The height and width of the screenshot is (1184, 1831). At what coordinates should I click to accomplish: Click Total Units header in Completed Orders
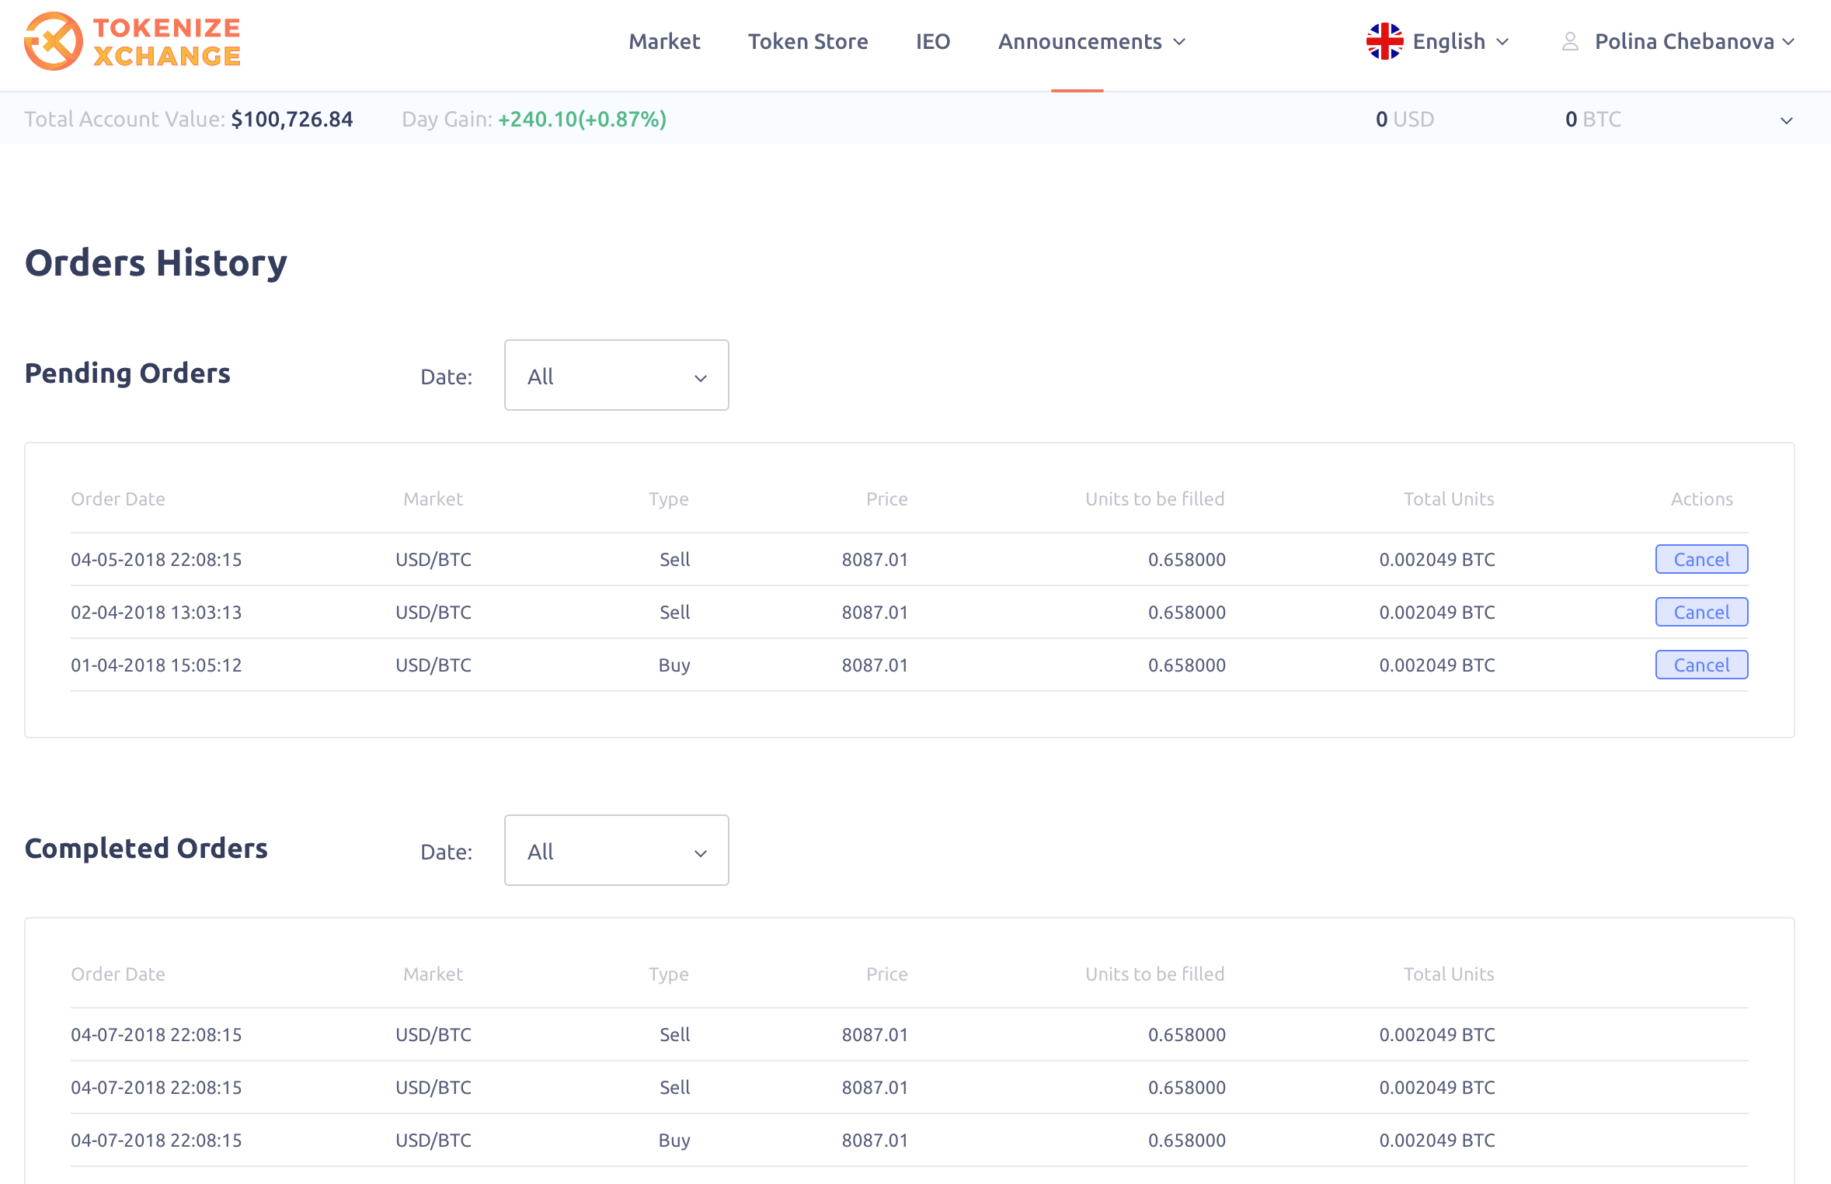click(x=1449, y=974)
